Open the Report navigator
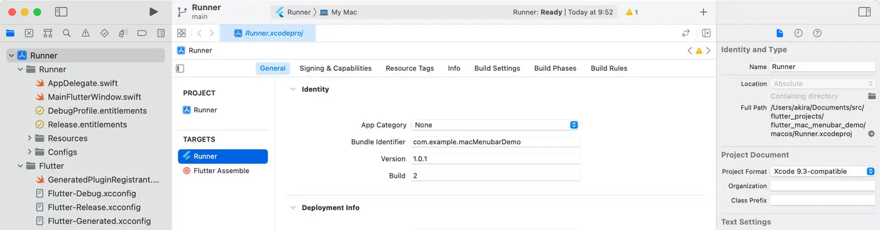Viewport: 880px width, 230px height. coord(161,33)
